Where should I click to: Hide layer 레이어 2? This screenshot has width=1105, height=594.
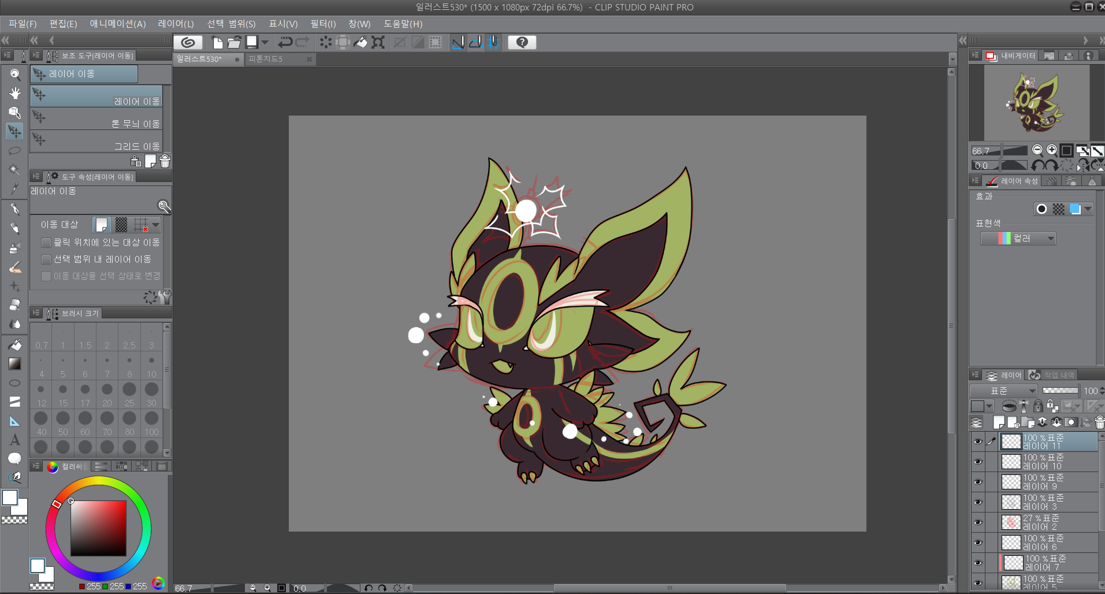click(978, 522)
